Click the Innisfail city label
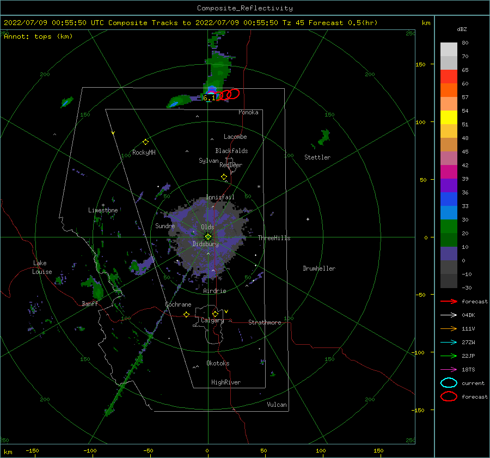490x458 pixels. coord(220,197)
